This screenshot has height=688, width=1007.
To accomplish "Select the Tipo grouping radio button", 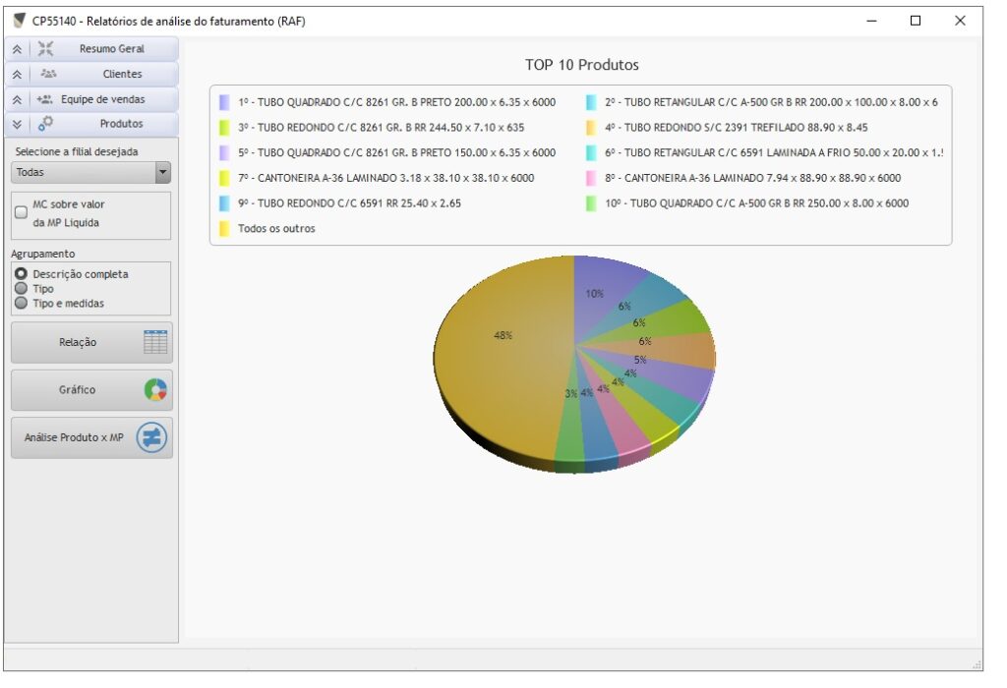I will pyautogui.click(x=21, y=289).
